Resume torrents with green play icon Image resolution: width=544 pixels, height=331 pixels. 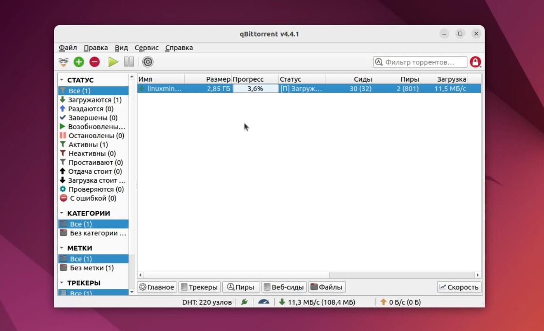pyautogui.click(x=114, y=62)
